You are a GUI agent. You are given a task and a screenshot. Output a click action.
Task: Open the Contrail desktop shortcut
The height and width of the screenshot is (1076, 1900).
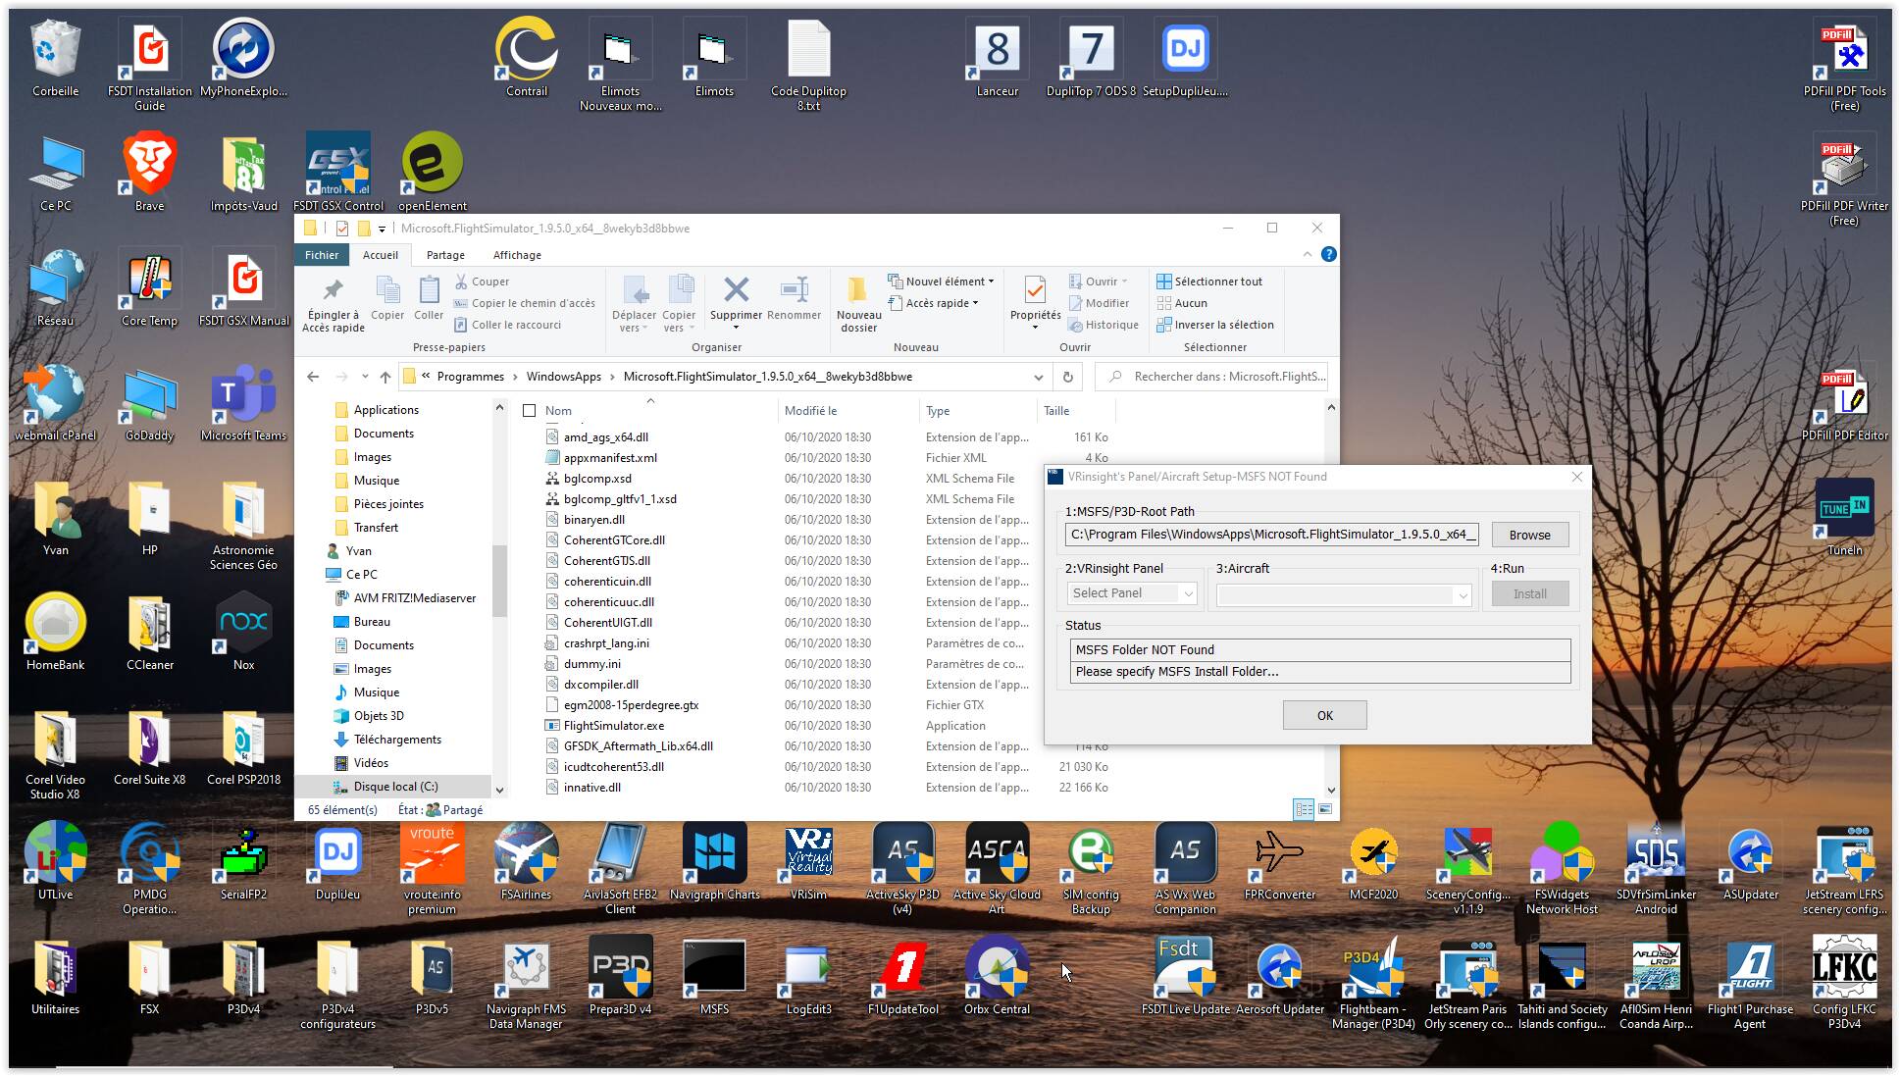(527, 59)
